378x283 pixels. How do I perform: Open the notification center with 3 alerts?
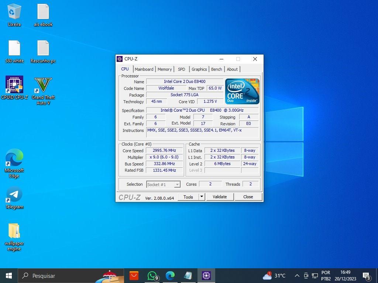367,276
